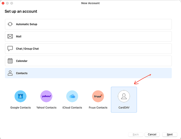Close the New Account window
Screen dimensions: 181x139
(x=3, y=3)
